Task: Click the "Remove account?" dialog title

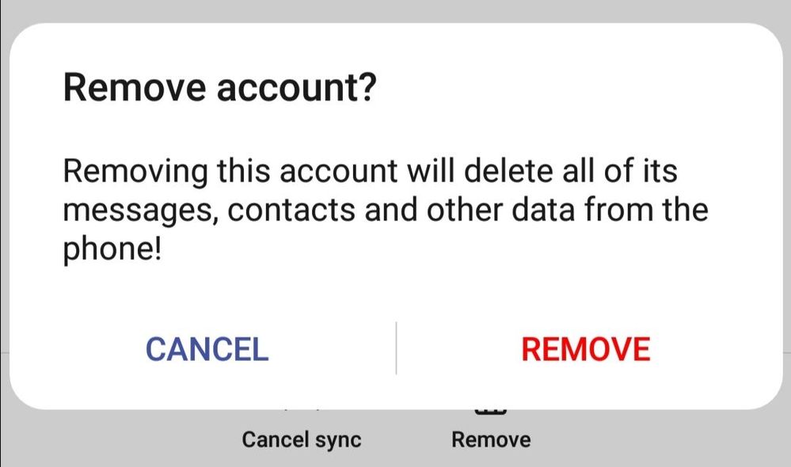Action: [x=219, y=87]
